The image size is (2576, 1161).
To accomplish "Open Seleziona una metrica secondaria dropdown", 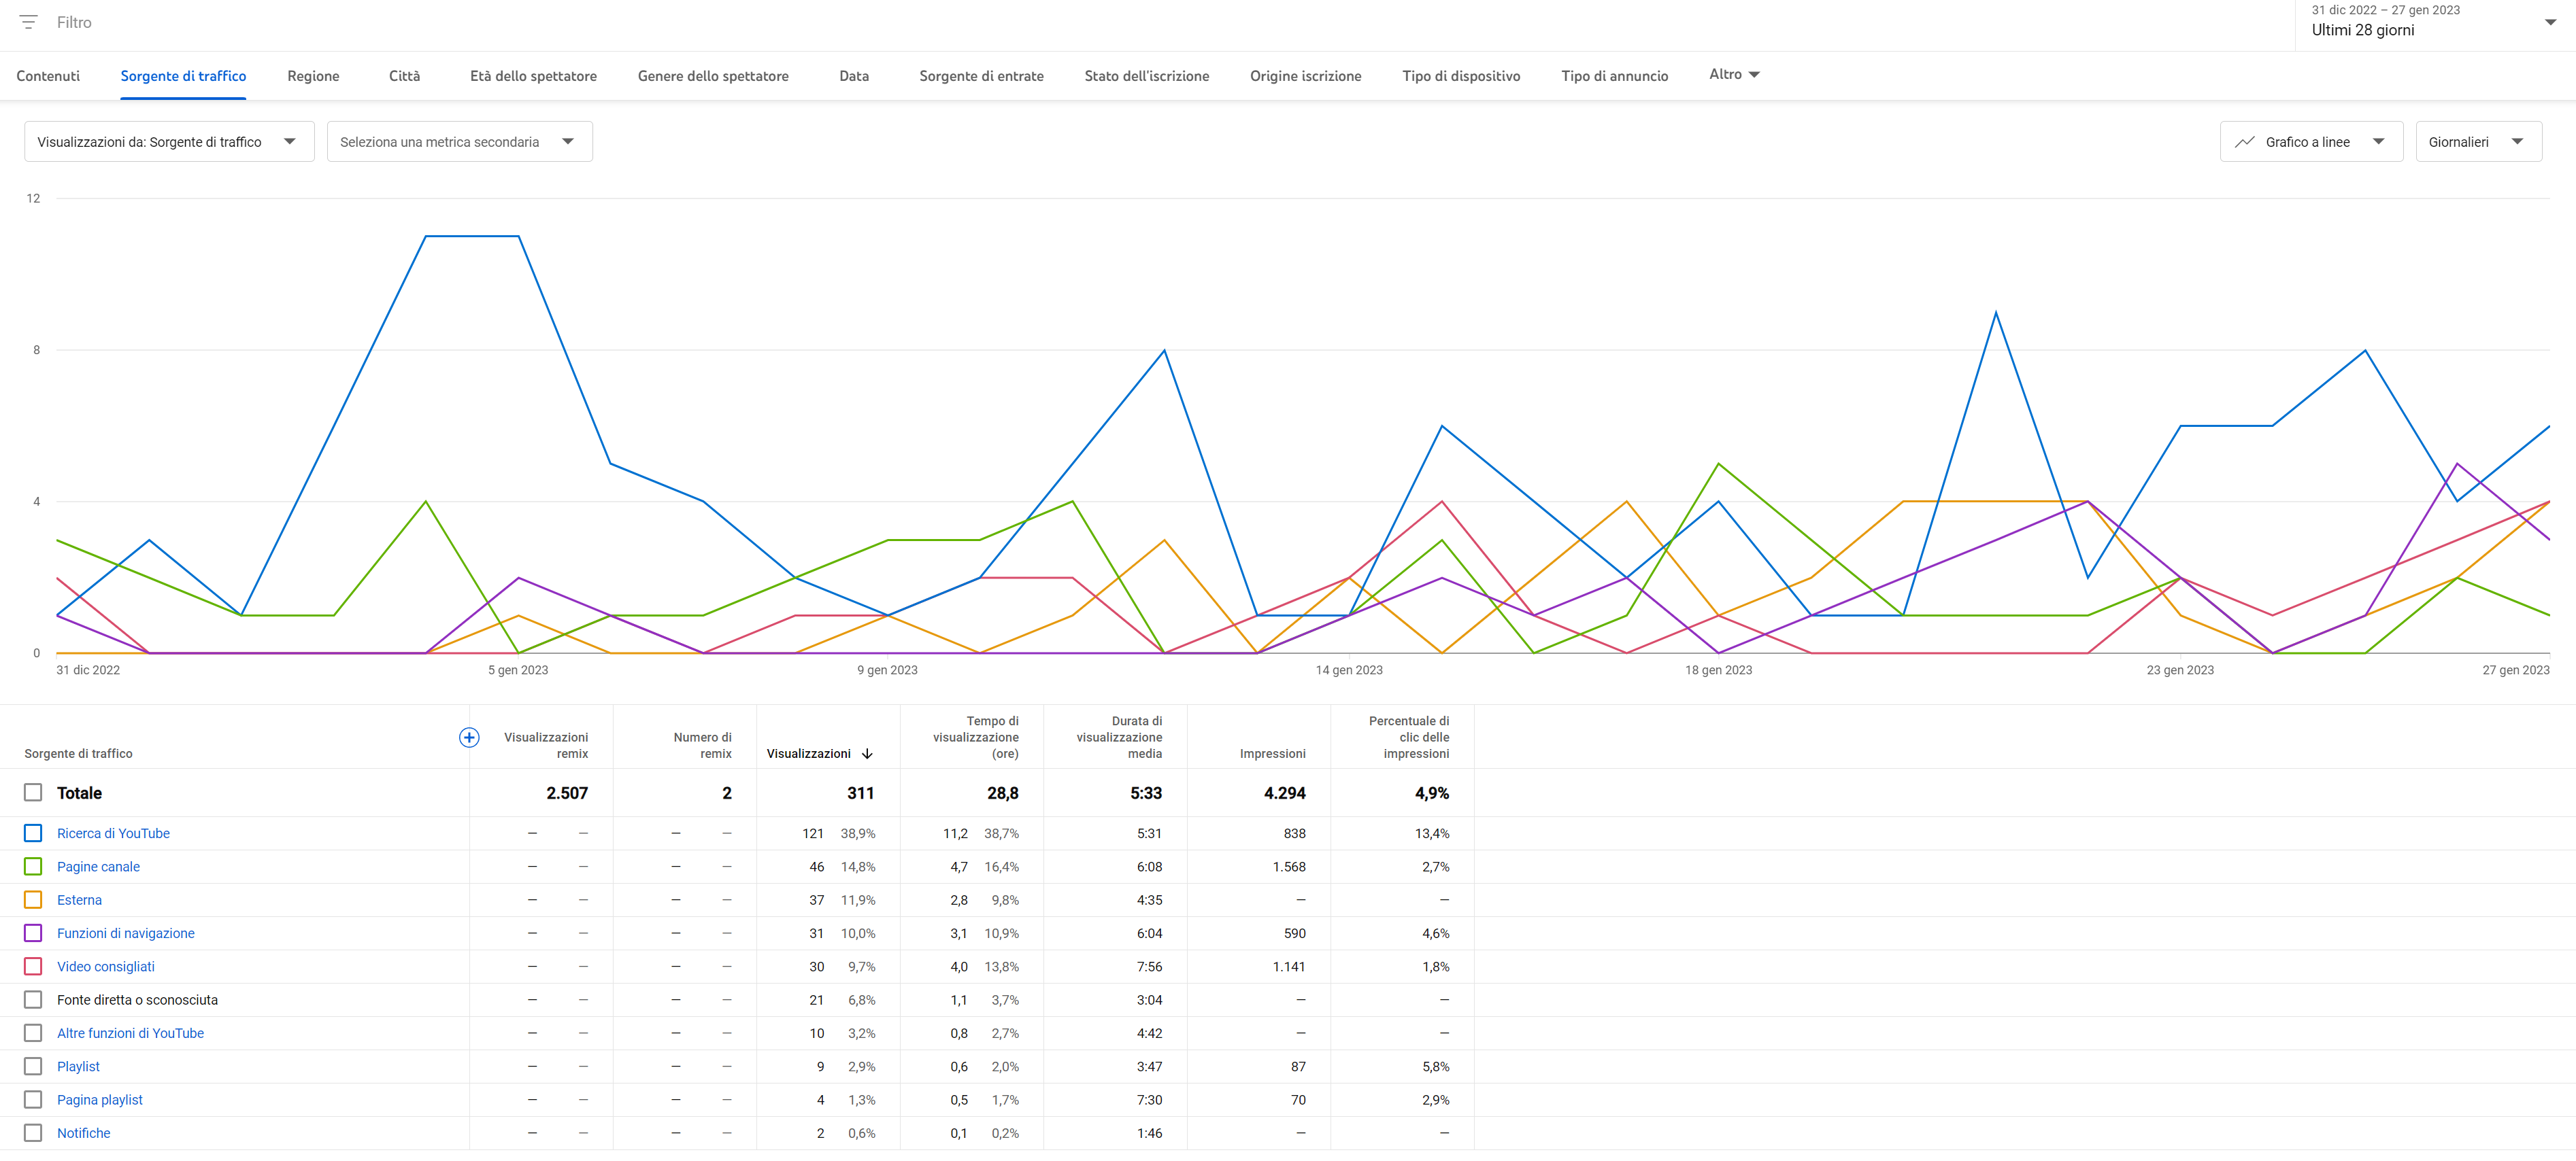I will pos(459,142).
